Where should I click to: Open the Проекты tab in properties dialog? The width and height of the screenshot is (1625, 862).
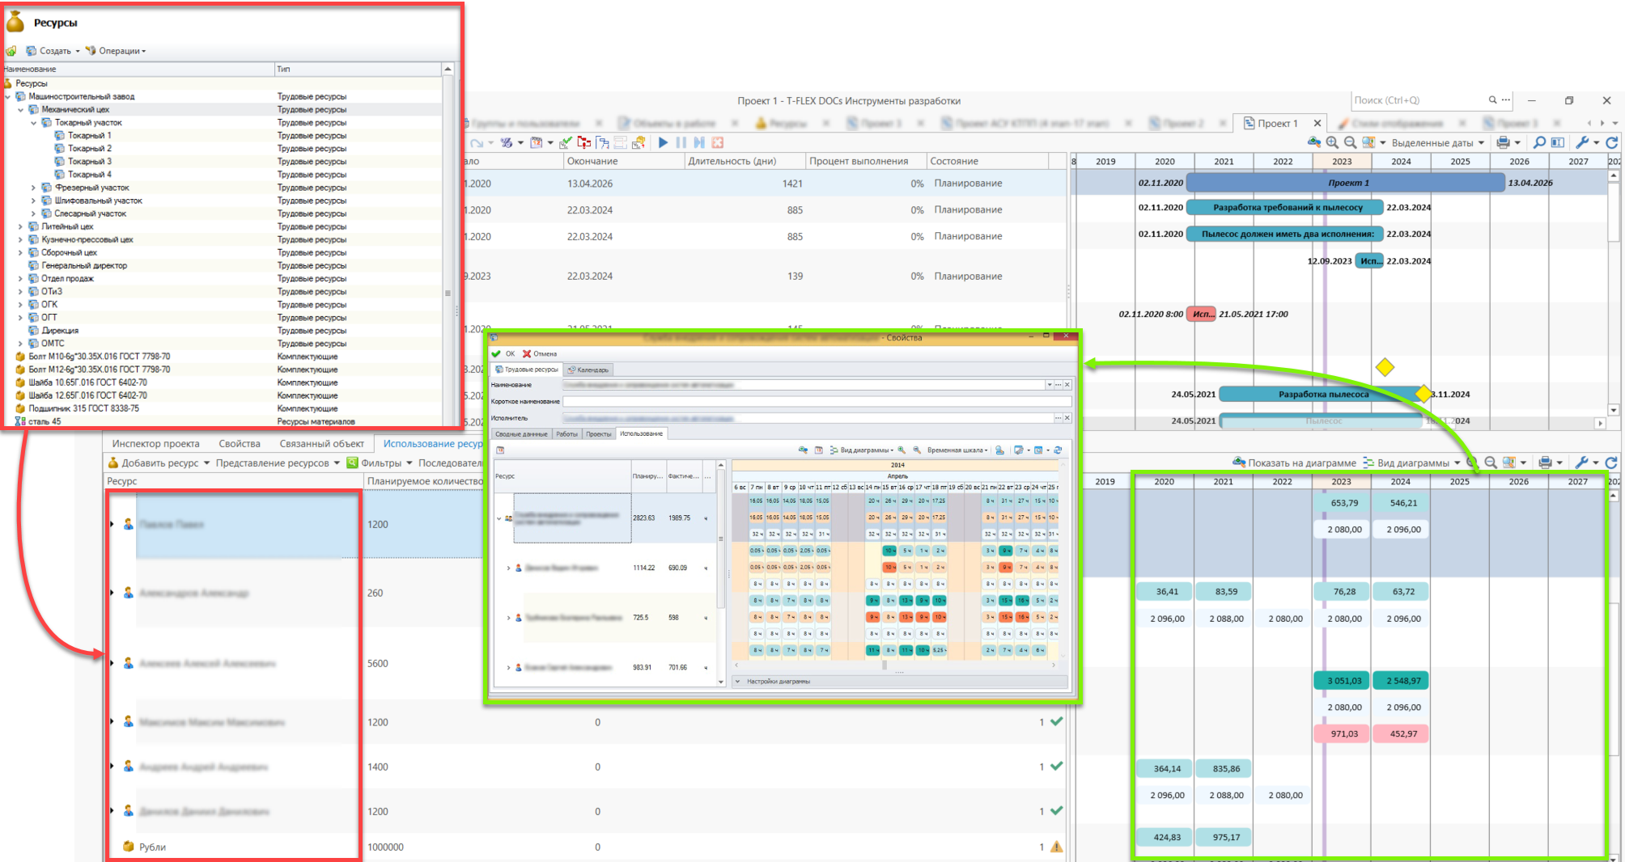point(599,434)
